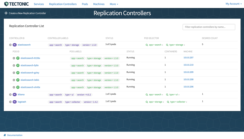This screenshot has width=244, height=139.
Task: Expand the More dropdown menu
Action: pos(114,4)
